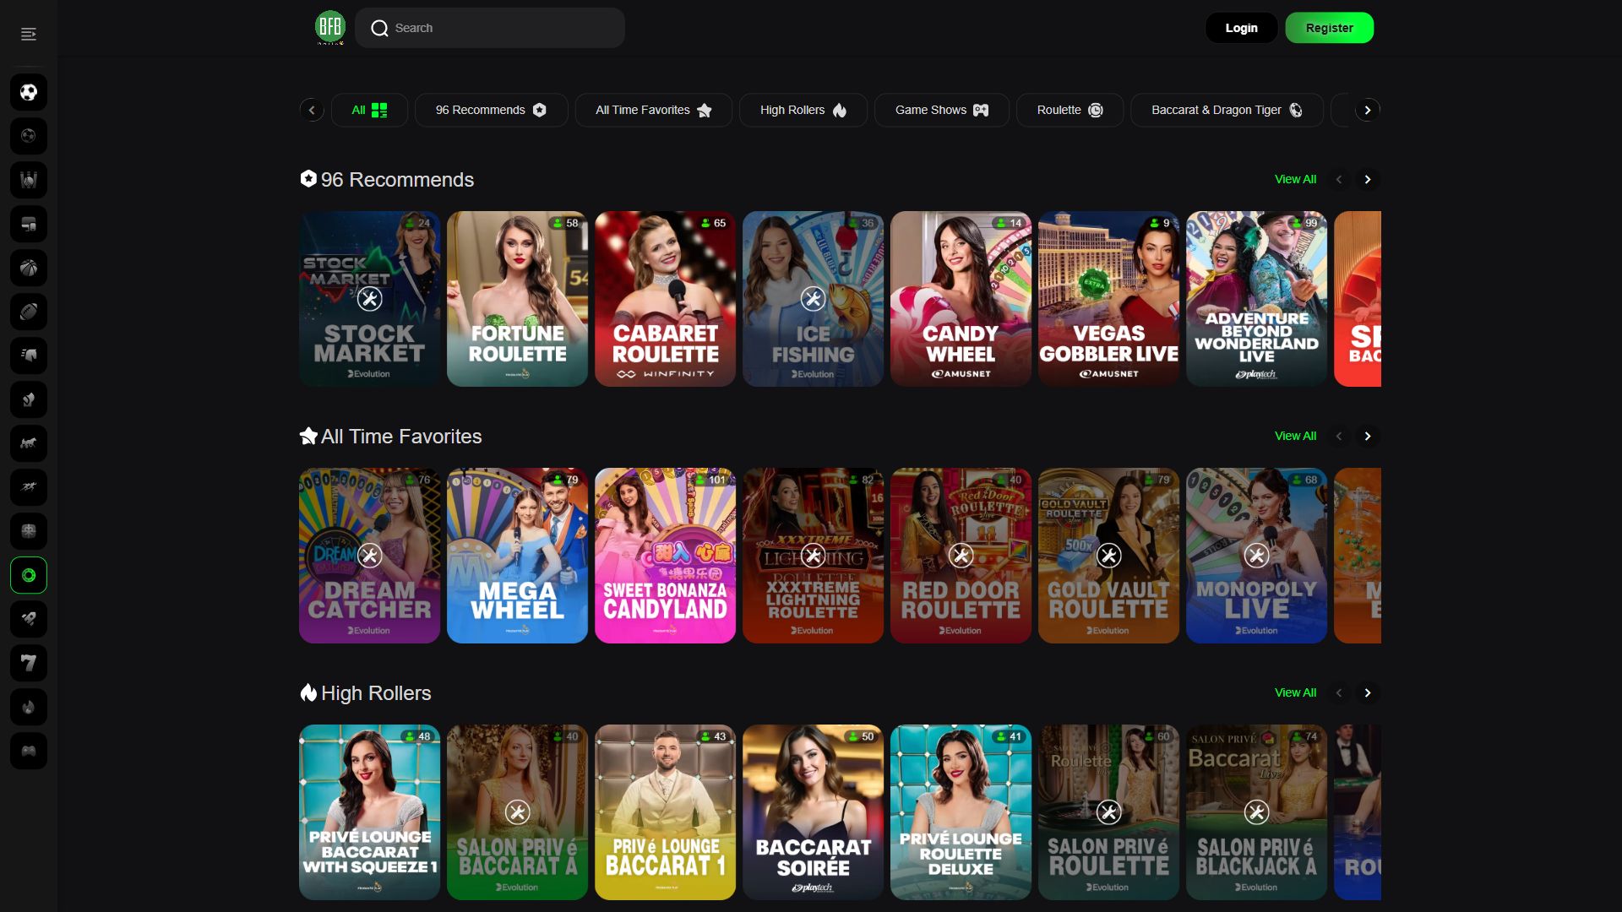Open the Roulette category tab
The height and width of the screenshot is (912, 1622).
(x=1070, y=110)
